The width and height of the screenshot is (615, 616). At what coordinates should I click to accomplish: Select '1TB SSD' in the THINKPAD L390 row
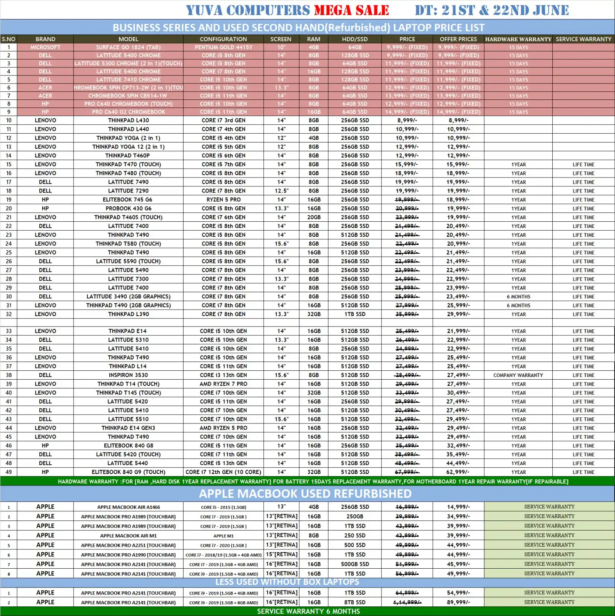355,314
